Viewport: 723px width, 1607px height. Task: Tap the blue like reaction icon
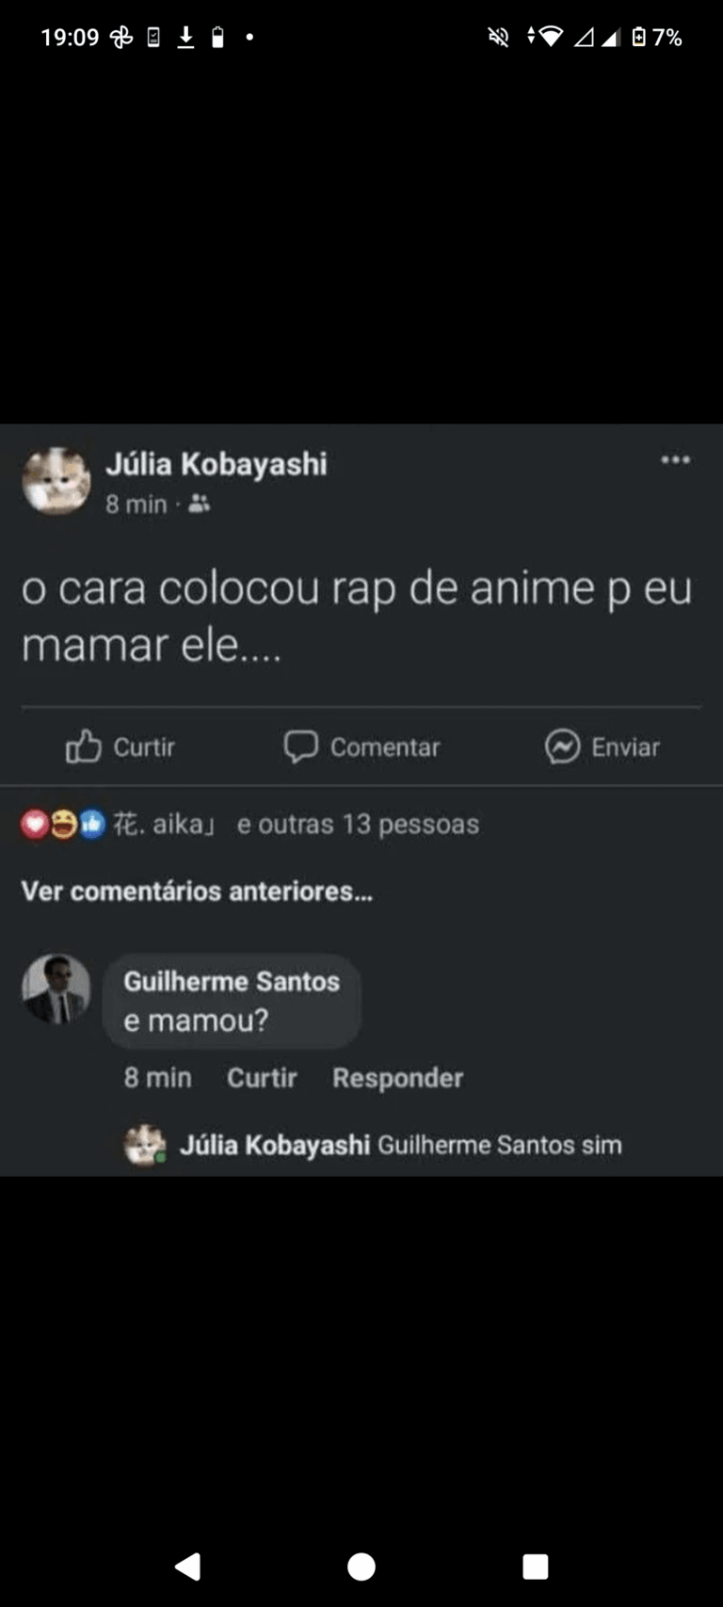pos(91,825)
